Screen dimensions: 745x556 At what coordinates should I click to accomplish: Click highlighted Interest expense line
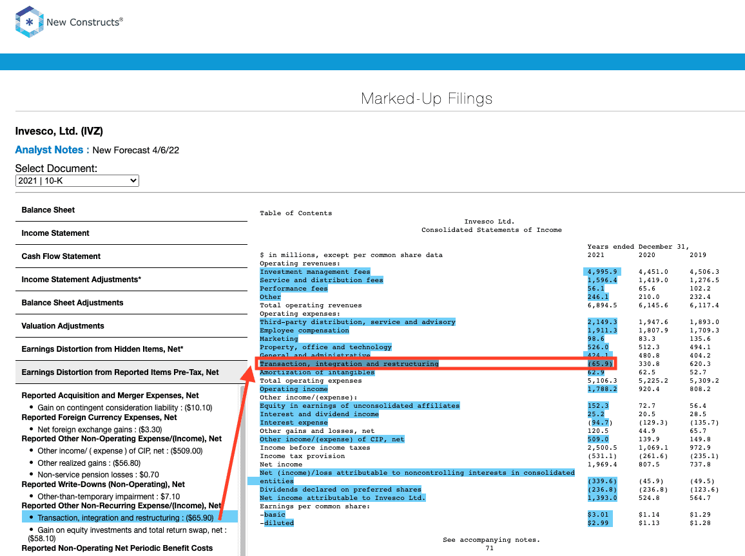pyautogui.click(x=294, y=423)
